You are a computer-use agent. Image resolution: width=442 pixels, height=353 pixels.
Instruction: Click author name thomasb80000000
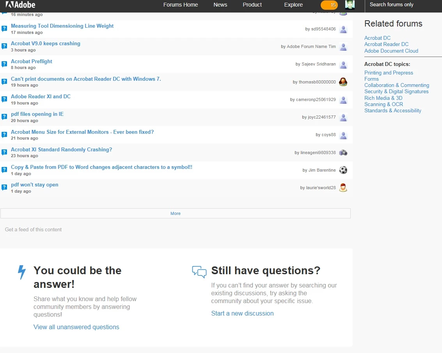coord(317,82)
